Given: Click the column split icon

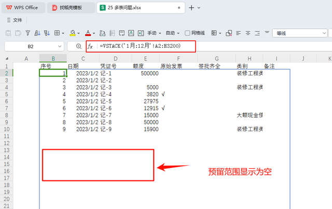Looking at the screenshot, I should click(x=112, y=33).
